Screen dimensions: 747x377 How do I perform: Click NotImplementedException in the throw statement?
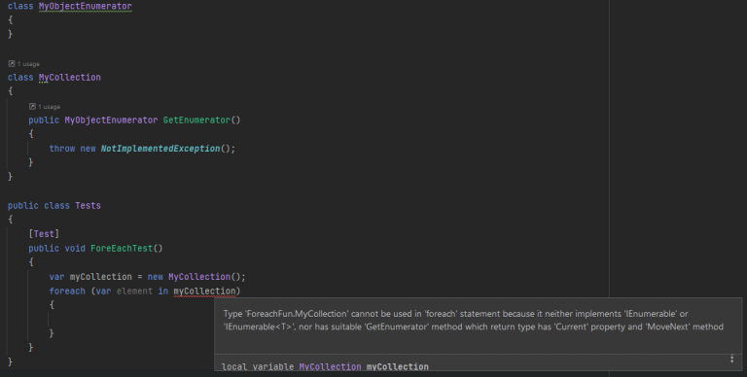click(x=160, y=149)
